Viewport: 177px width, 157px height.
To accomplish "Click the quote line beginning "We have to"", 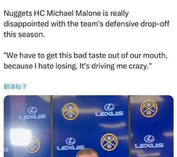I will pyautogui.click(x=85, y=55).
